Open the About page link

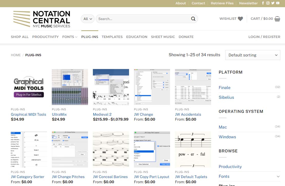point(181,3)
